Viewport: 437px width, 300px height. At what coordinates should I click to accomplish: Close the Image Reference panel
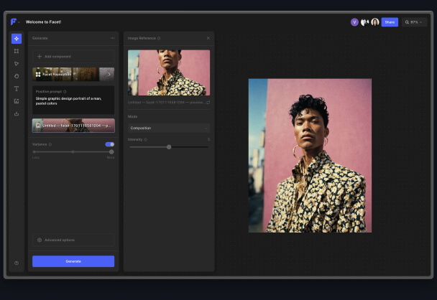[x=208, y=38]
